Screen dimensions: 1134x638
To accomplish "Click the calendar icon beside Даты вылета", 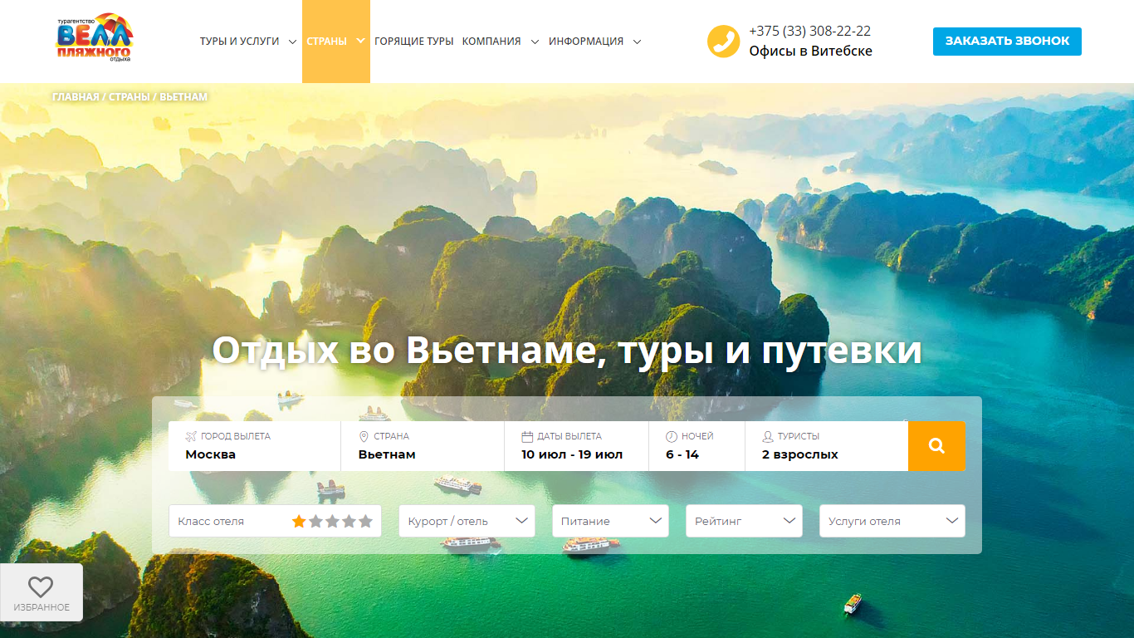I will tap(527, 436).
